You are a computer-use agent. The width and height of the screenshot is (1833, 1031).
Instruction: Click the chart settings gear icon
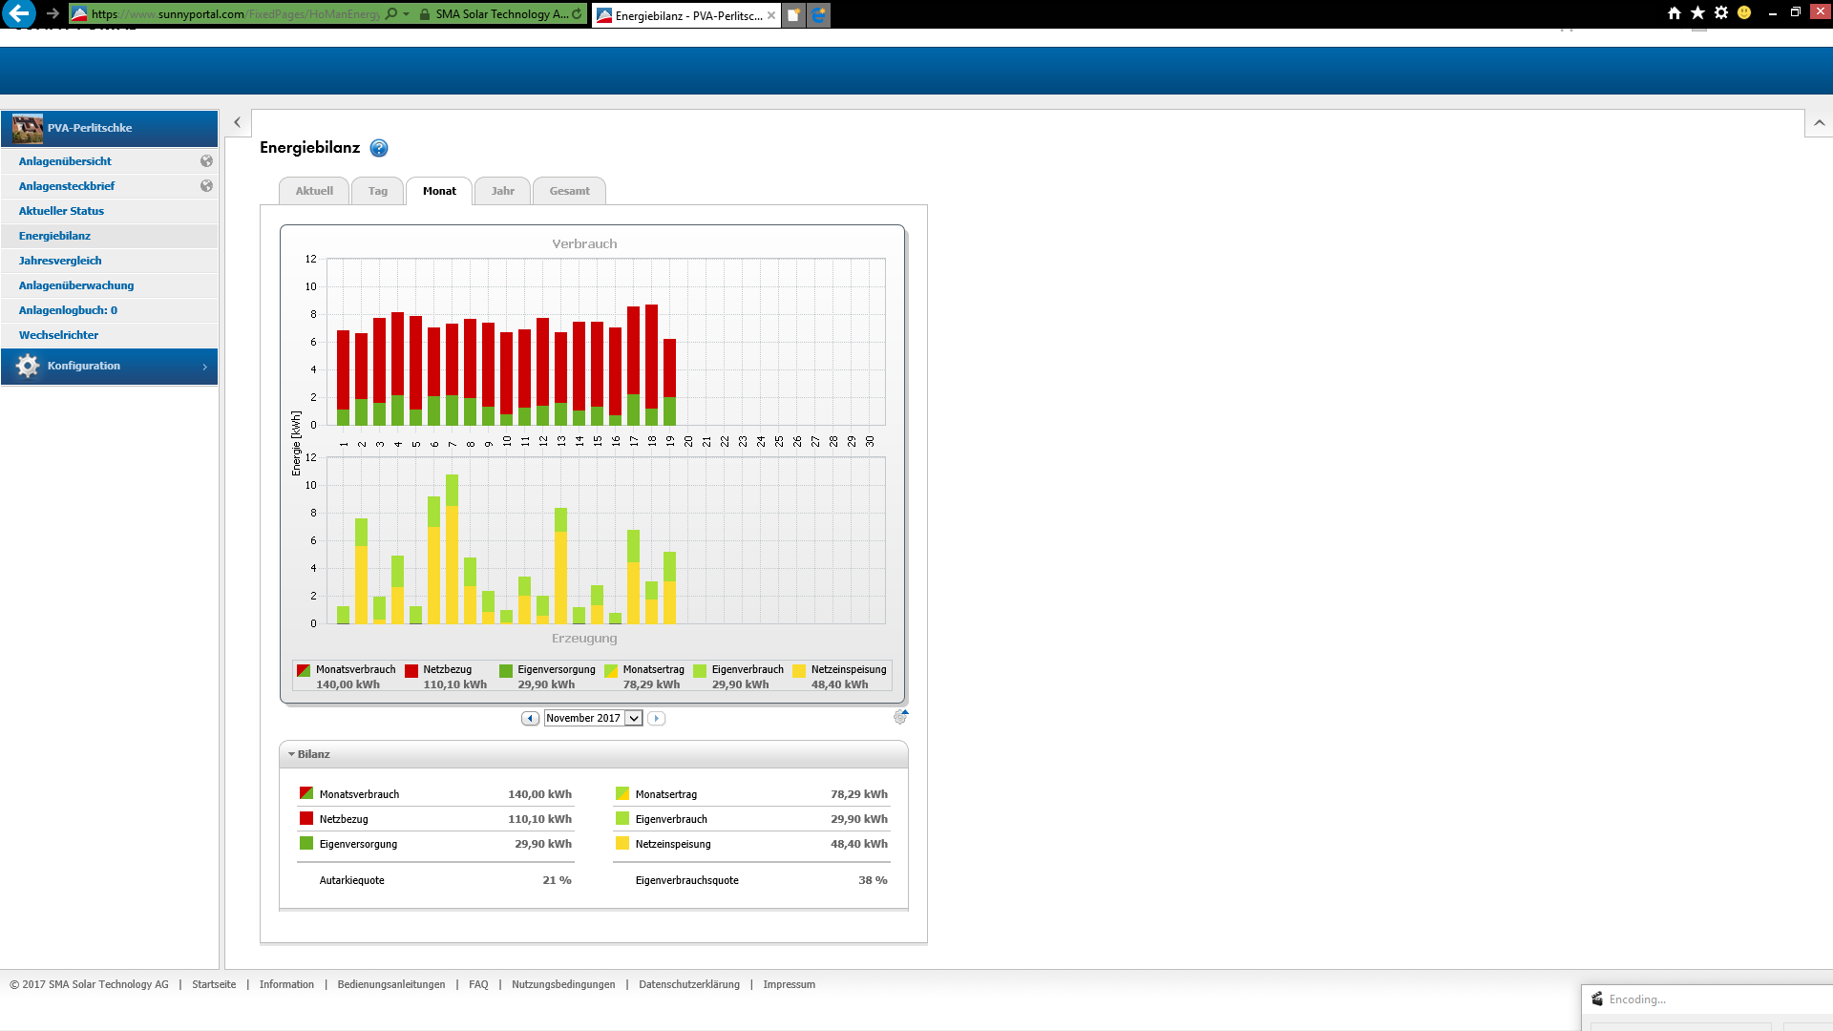tap(900, 717)
